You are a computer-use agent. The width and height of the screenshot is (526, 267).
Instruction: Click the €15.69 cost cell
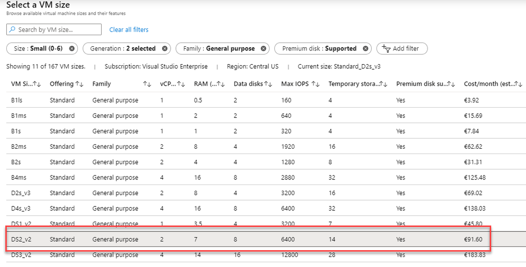coord(473,116)
